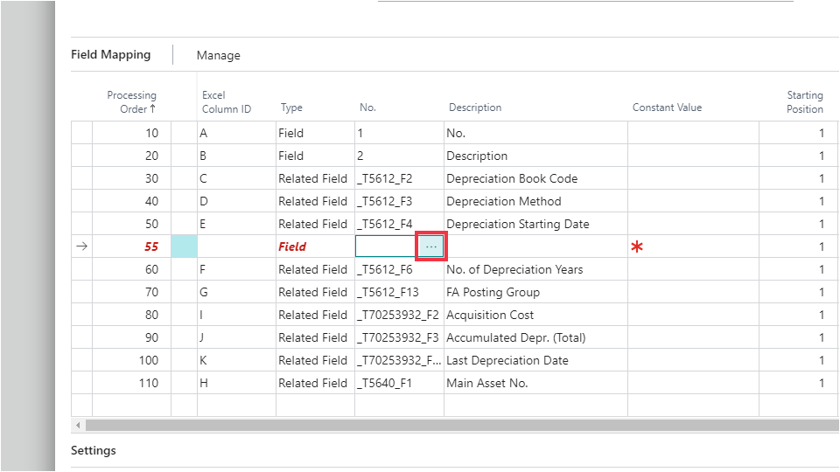Select the Field Mapping heading
Viewport: 840px width, 472px height.
pyautogui.click(x=111, y=54)
